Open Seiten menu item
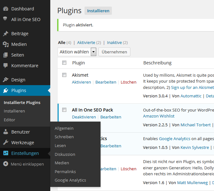Viewport: 214px width, 191px height. [x=25, y=55]
